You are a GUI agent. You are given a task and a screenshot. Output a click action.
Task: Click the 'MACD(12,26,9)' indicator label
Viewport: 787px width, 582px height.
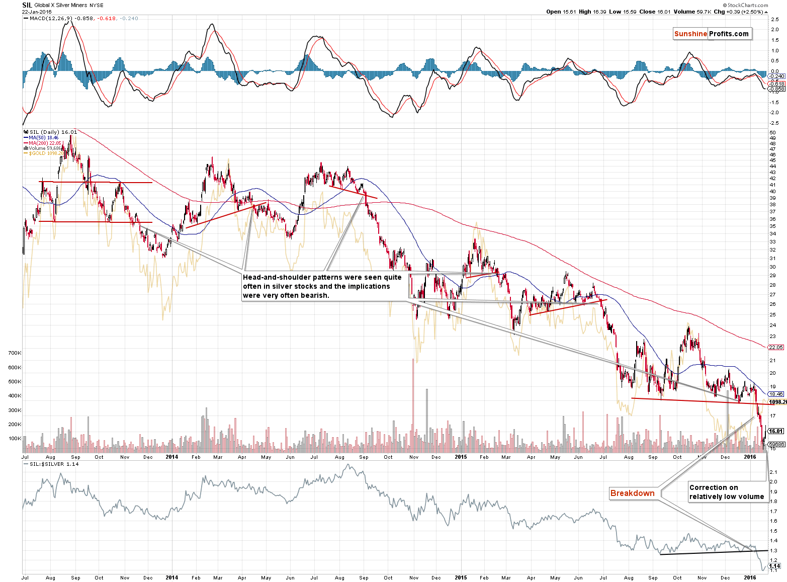[x=51, y=18]
